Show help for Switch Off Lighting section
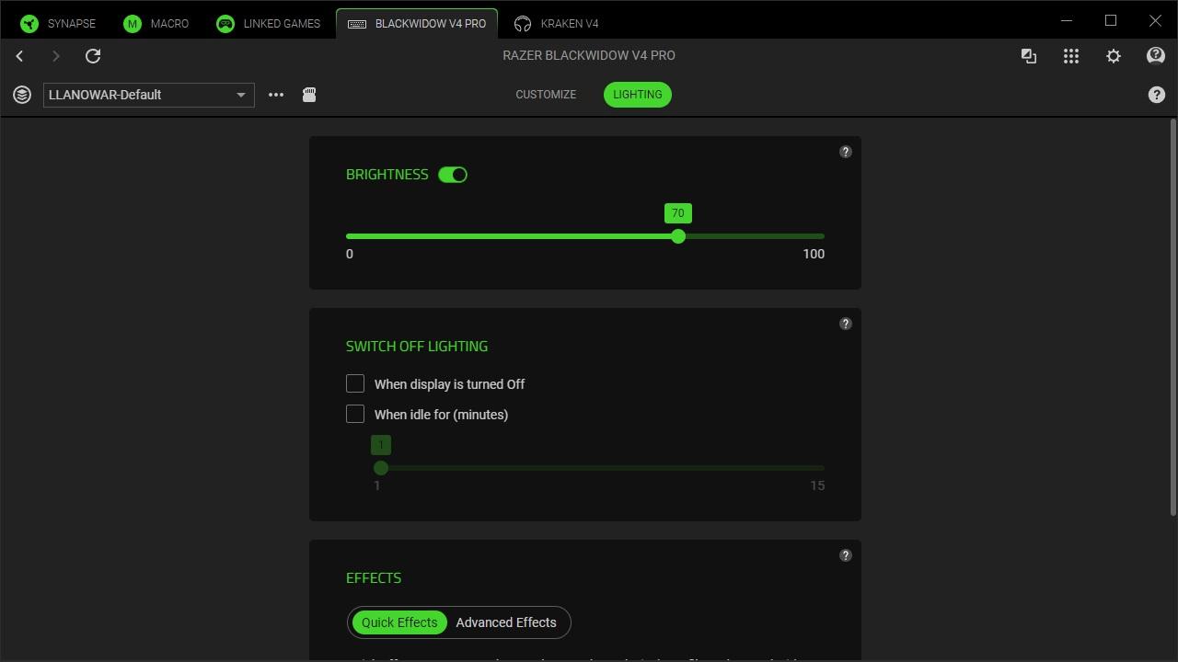 click(846, 324)
